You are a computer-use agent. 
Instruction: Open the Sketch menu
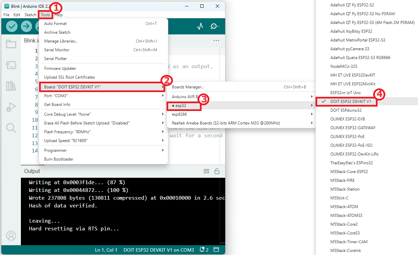point(30,15)
